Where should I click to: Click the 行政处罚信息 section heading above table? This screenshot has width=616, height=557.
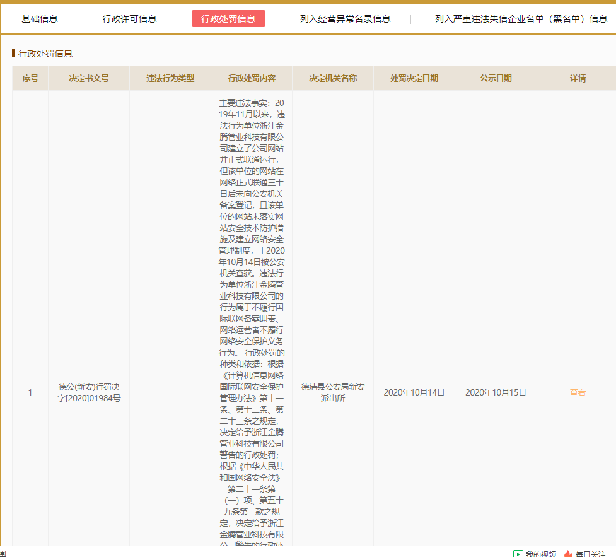45,54
